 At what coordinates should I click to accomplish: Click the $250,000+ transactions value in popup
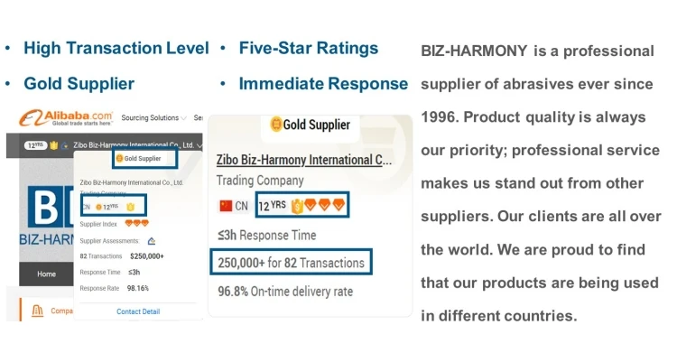[148, 256]
